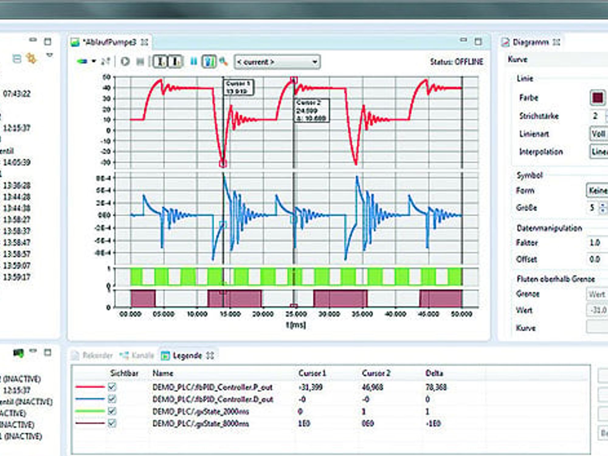The width and height of the screenshot is (608, 456).
Task: Click the Status: OFFLINE indicator
Action: 456,62
